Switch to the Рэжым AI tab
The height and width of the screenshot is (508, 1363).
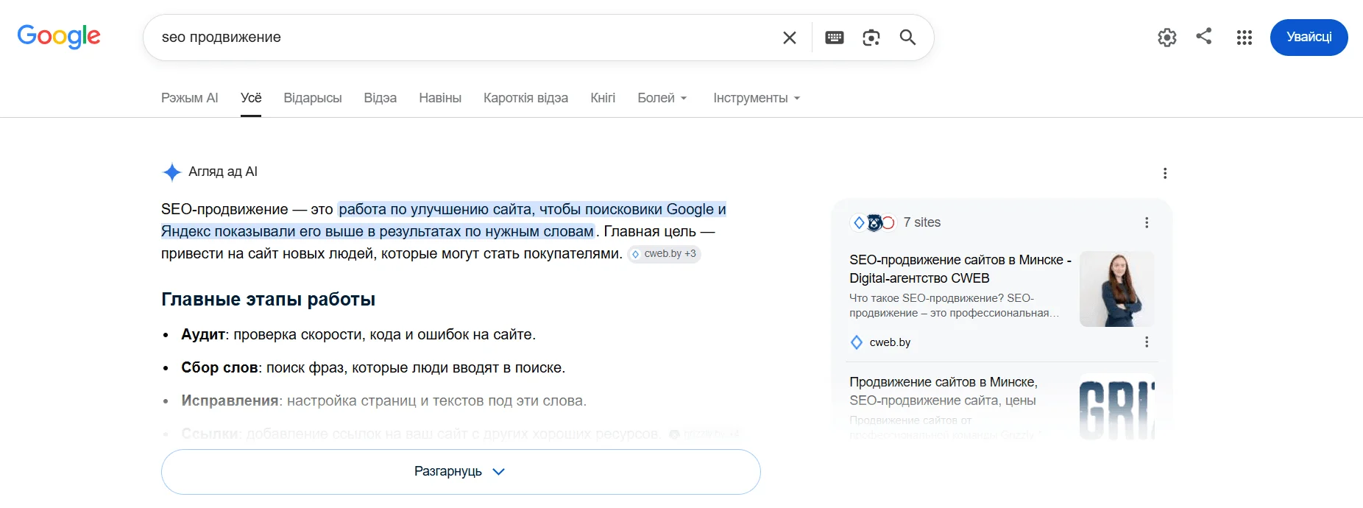190,98
